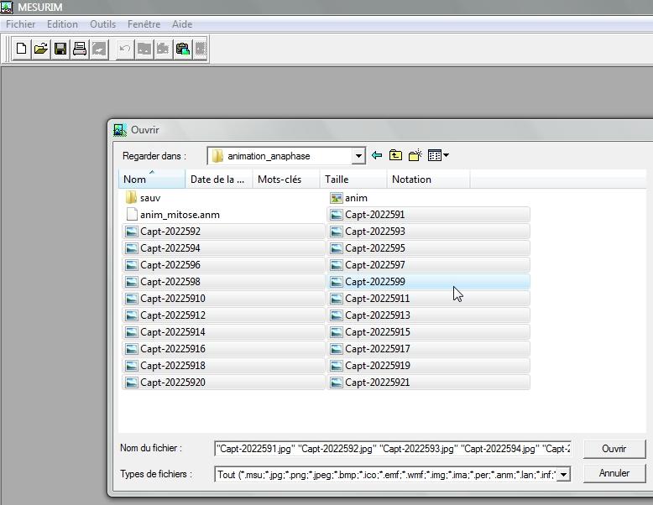The width and height of the screenshot is (653, 505).
Task: Click in the 'Nom du fichier' text field
Action: (x=392, y=449)
